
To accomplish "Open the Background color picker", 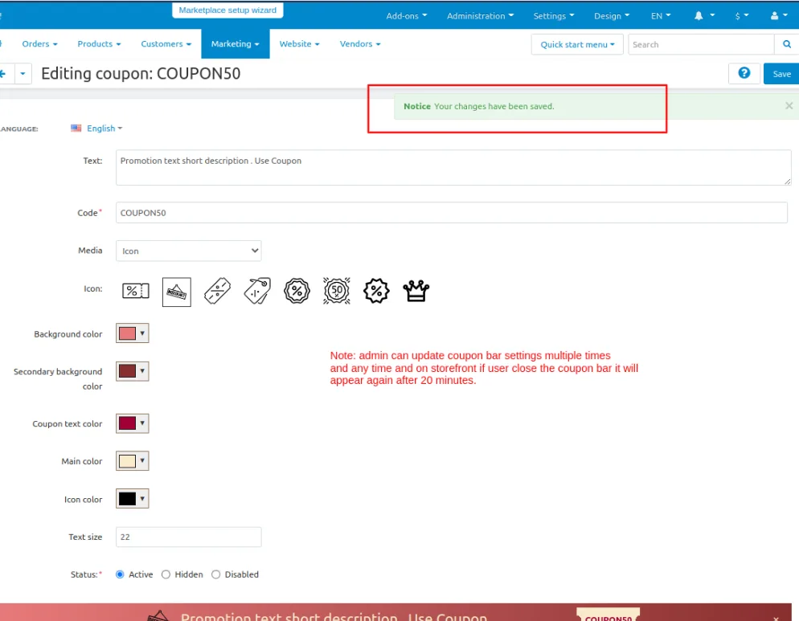I will coord(133,333).
